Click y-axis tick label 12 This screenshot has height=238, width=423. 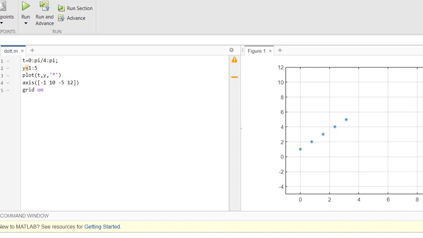[x=281, y=67]
